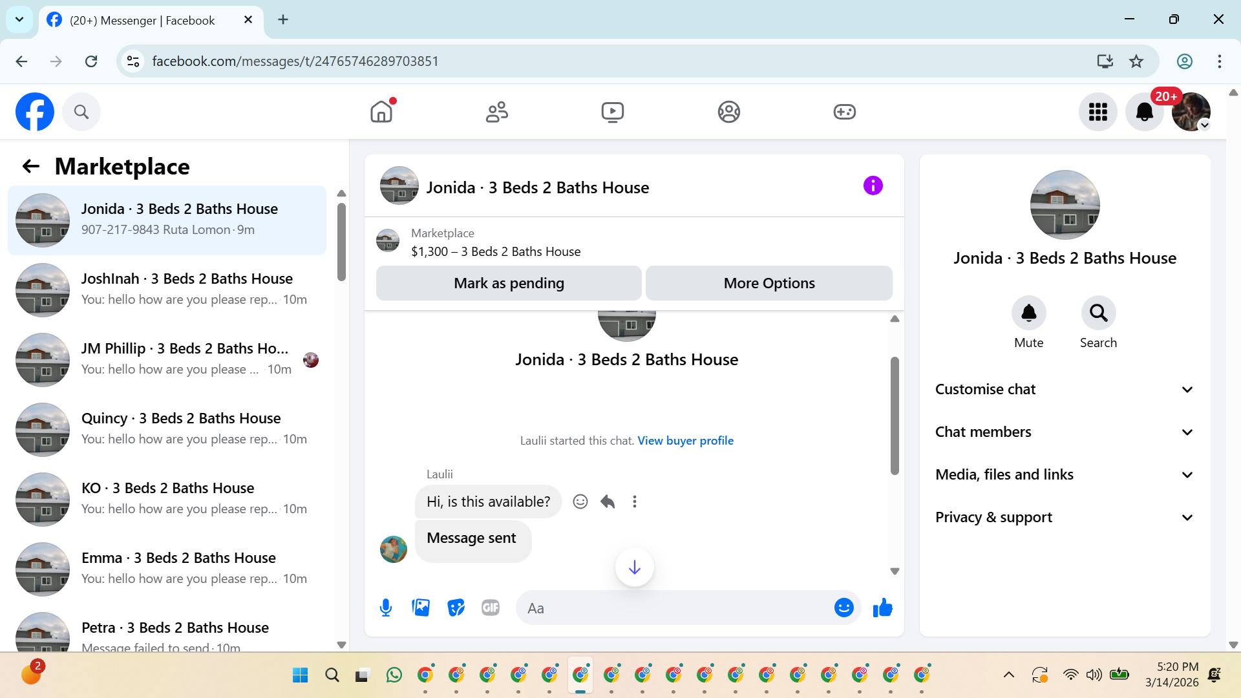Viewport: 1241px width, 698px height.
Task: Open the Gaming controller icon
Action: pyautogui.click(x=844, y=112)
